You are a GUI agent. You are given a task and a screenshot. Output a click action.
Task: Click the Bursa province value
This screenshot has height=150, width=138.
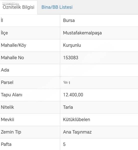(69, 20)
